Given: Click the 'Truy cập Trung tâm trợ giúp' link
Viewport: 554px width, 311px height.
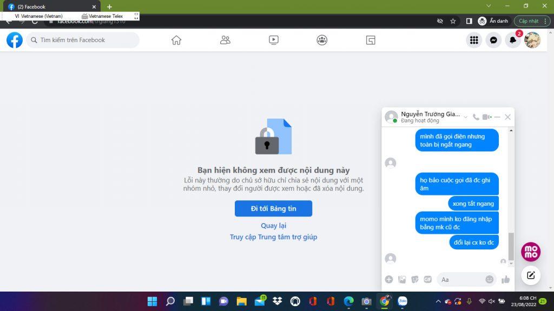Looking at the screenshot, I should click(x=273, y=237).
